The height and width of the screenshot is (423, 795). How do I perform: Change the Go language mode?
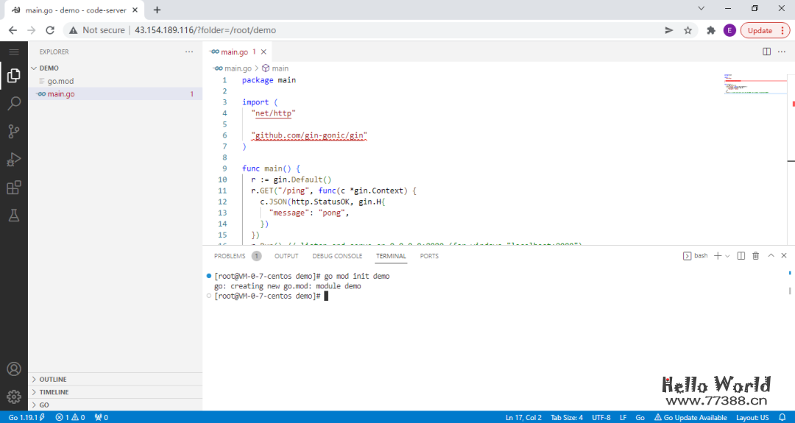640,417
